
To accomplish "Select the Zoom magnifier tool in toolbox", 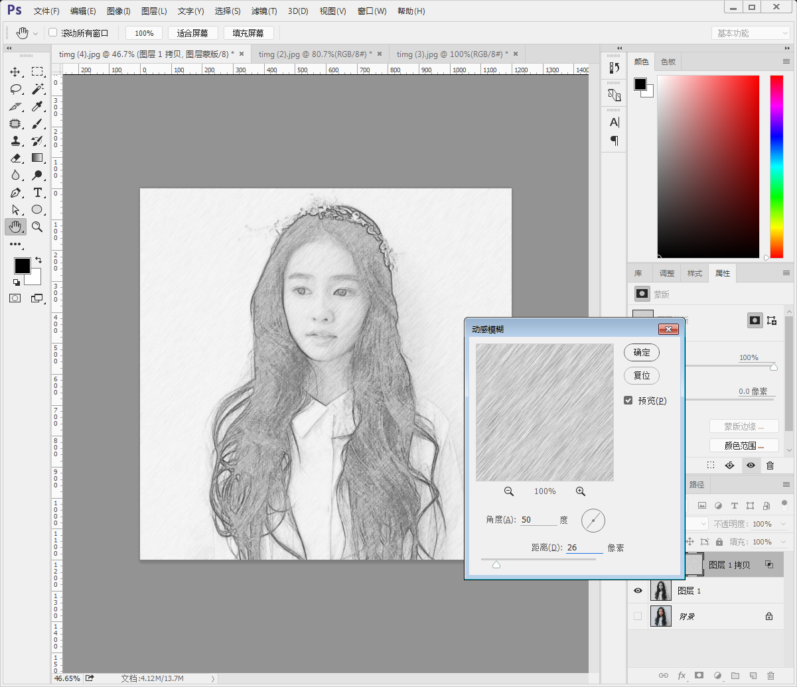I will [x=37, y=227].
